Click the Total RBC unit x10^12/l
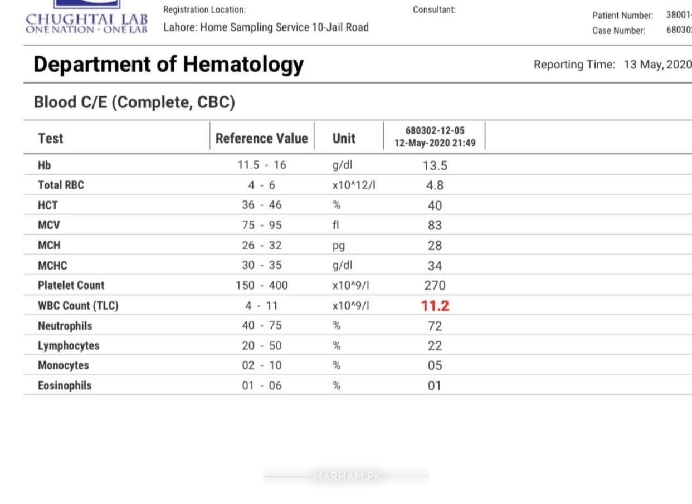The height and width of the screenshot is (504, 692). click(x=354, y=185)
